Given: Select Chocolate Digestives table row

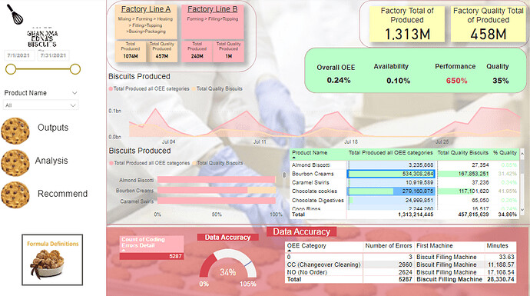Looking at the screenshot, I should pos(404,200).
